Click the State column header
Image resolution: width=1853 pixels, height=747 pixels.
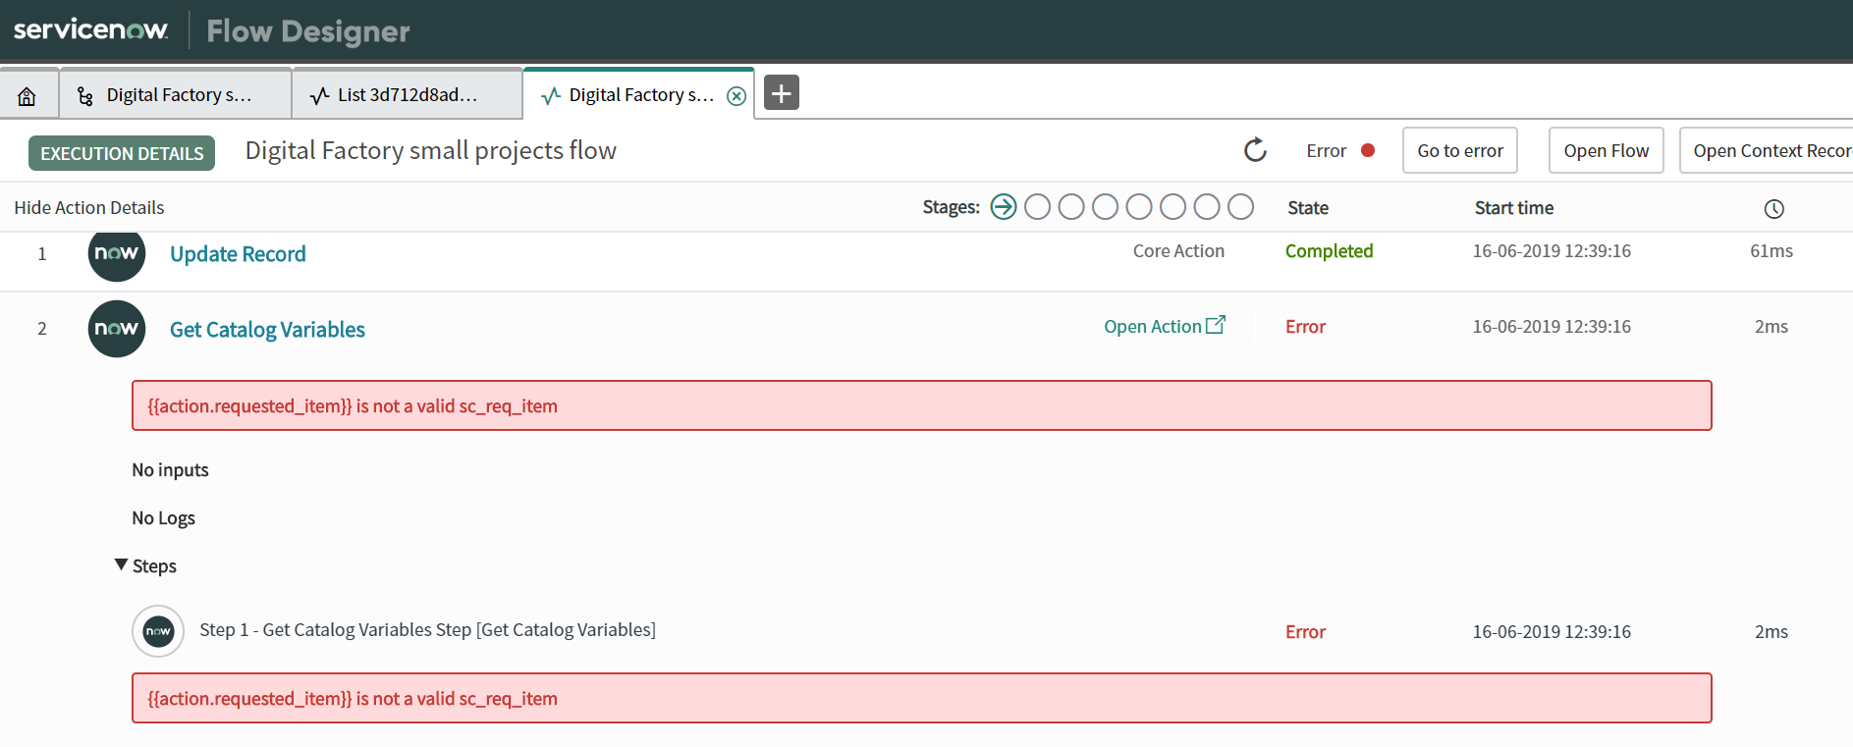coord(1308,208)
